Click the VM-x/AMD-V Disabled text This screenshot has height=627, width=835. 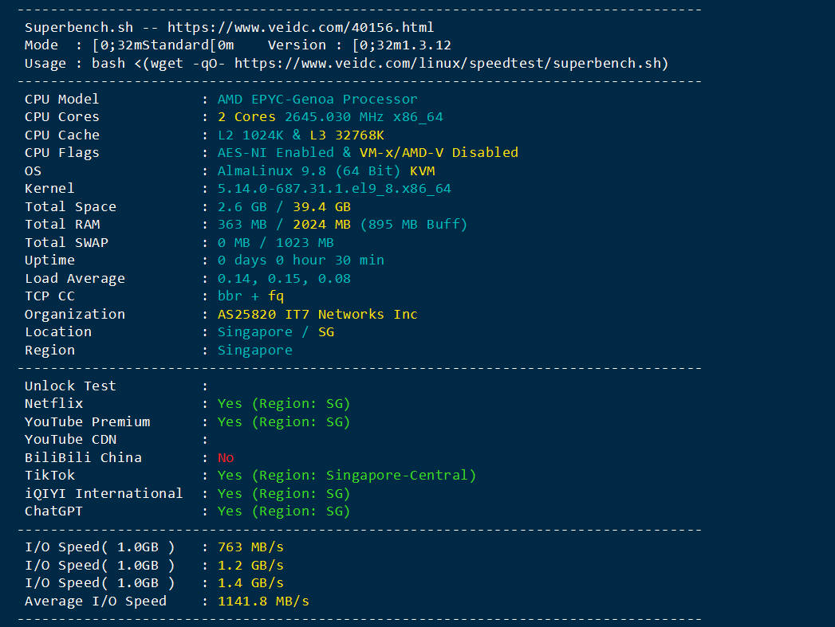[x=439, y=153]
